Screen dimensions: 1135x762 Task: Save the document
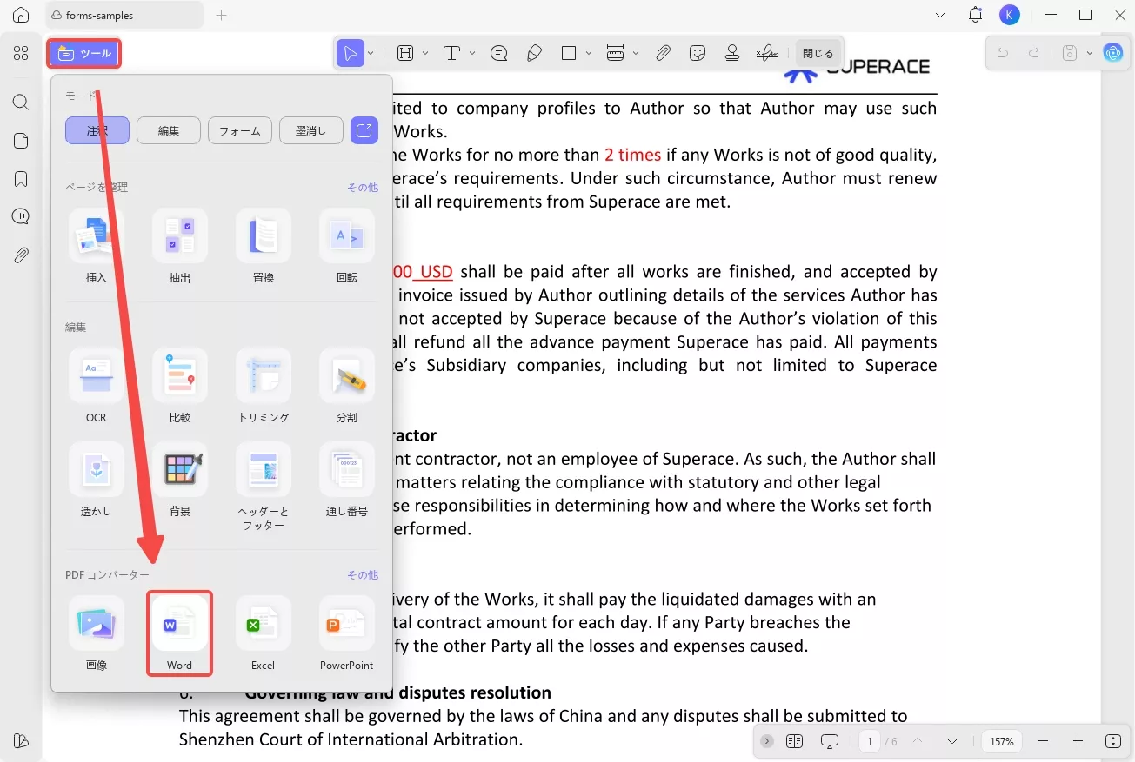(x=1068, y=54)
